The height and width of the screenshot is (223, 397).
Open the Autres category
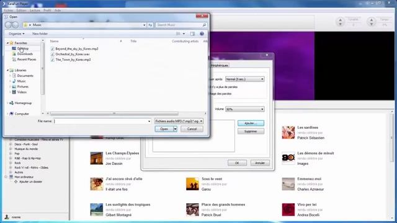click(x=19, y=172)
